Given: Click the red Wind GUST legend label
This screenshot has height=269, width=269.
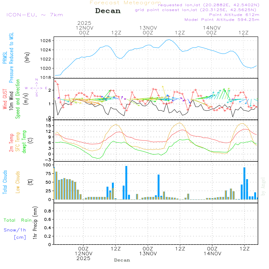Looking at the screenshot, I should [x=5, y=100].
